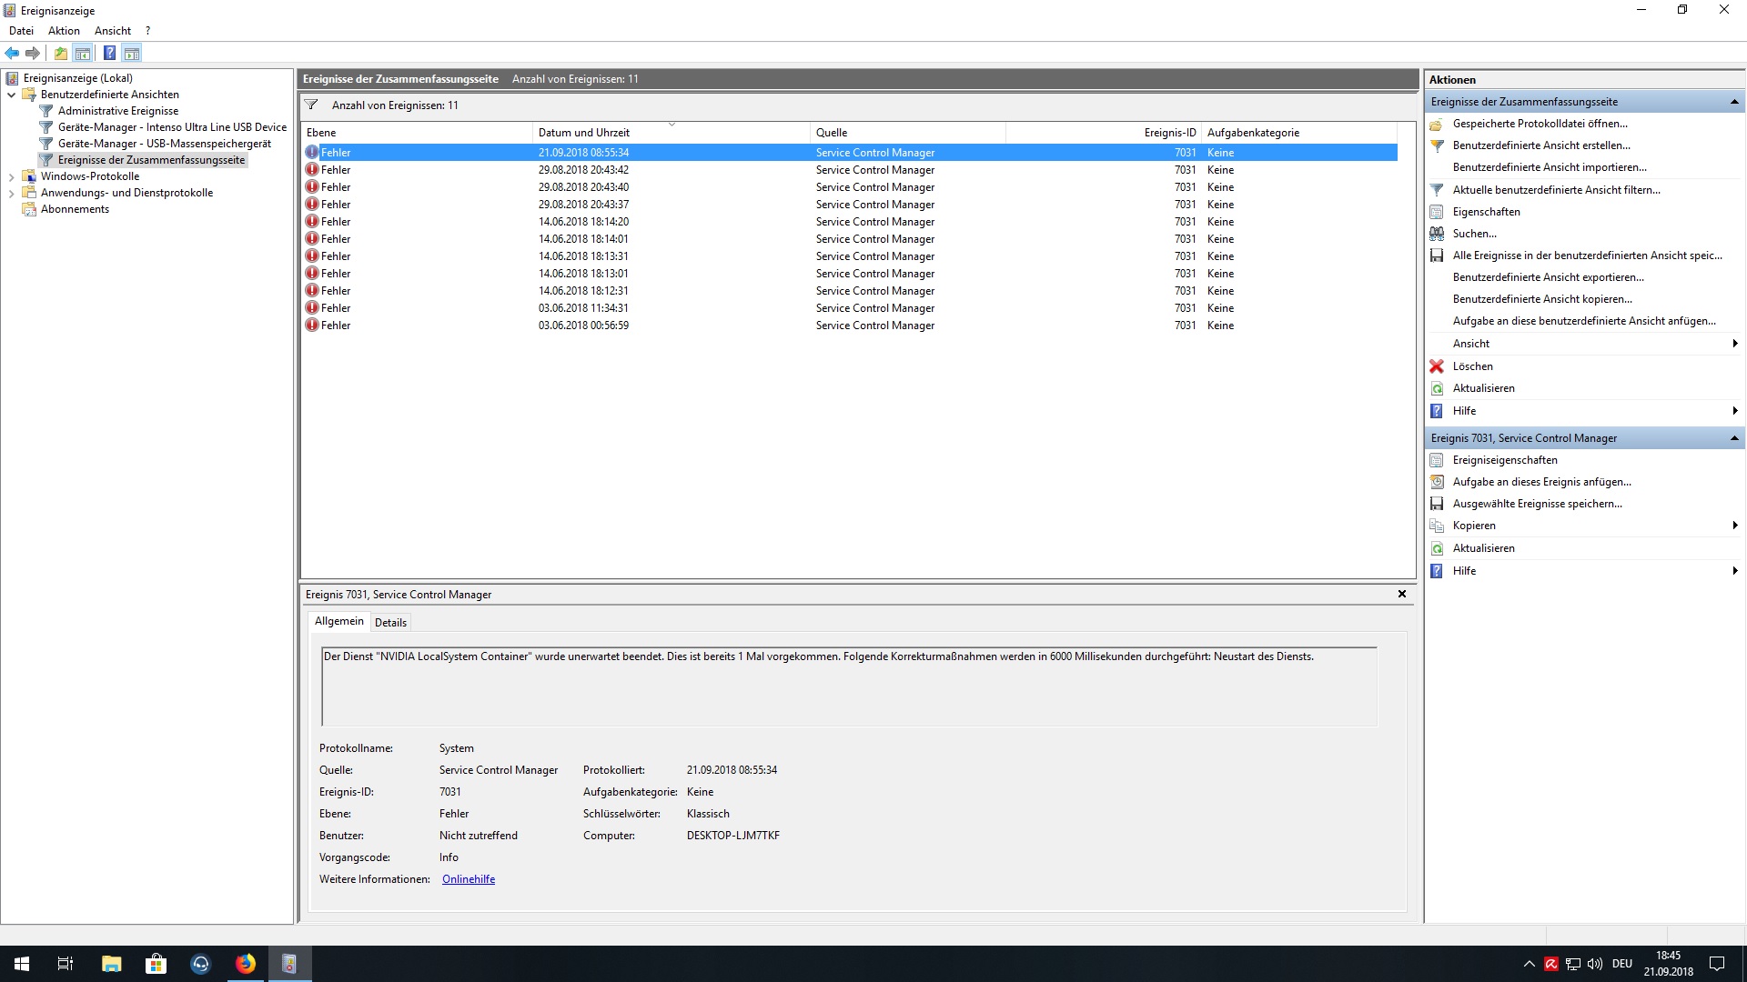The width and height of the screenshot is (1747, 982).
Task: Click Ausgewählte Ereignisse speichern disk icon
Action: coord(1437,504)
